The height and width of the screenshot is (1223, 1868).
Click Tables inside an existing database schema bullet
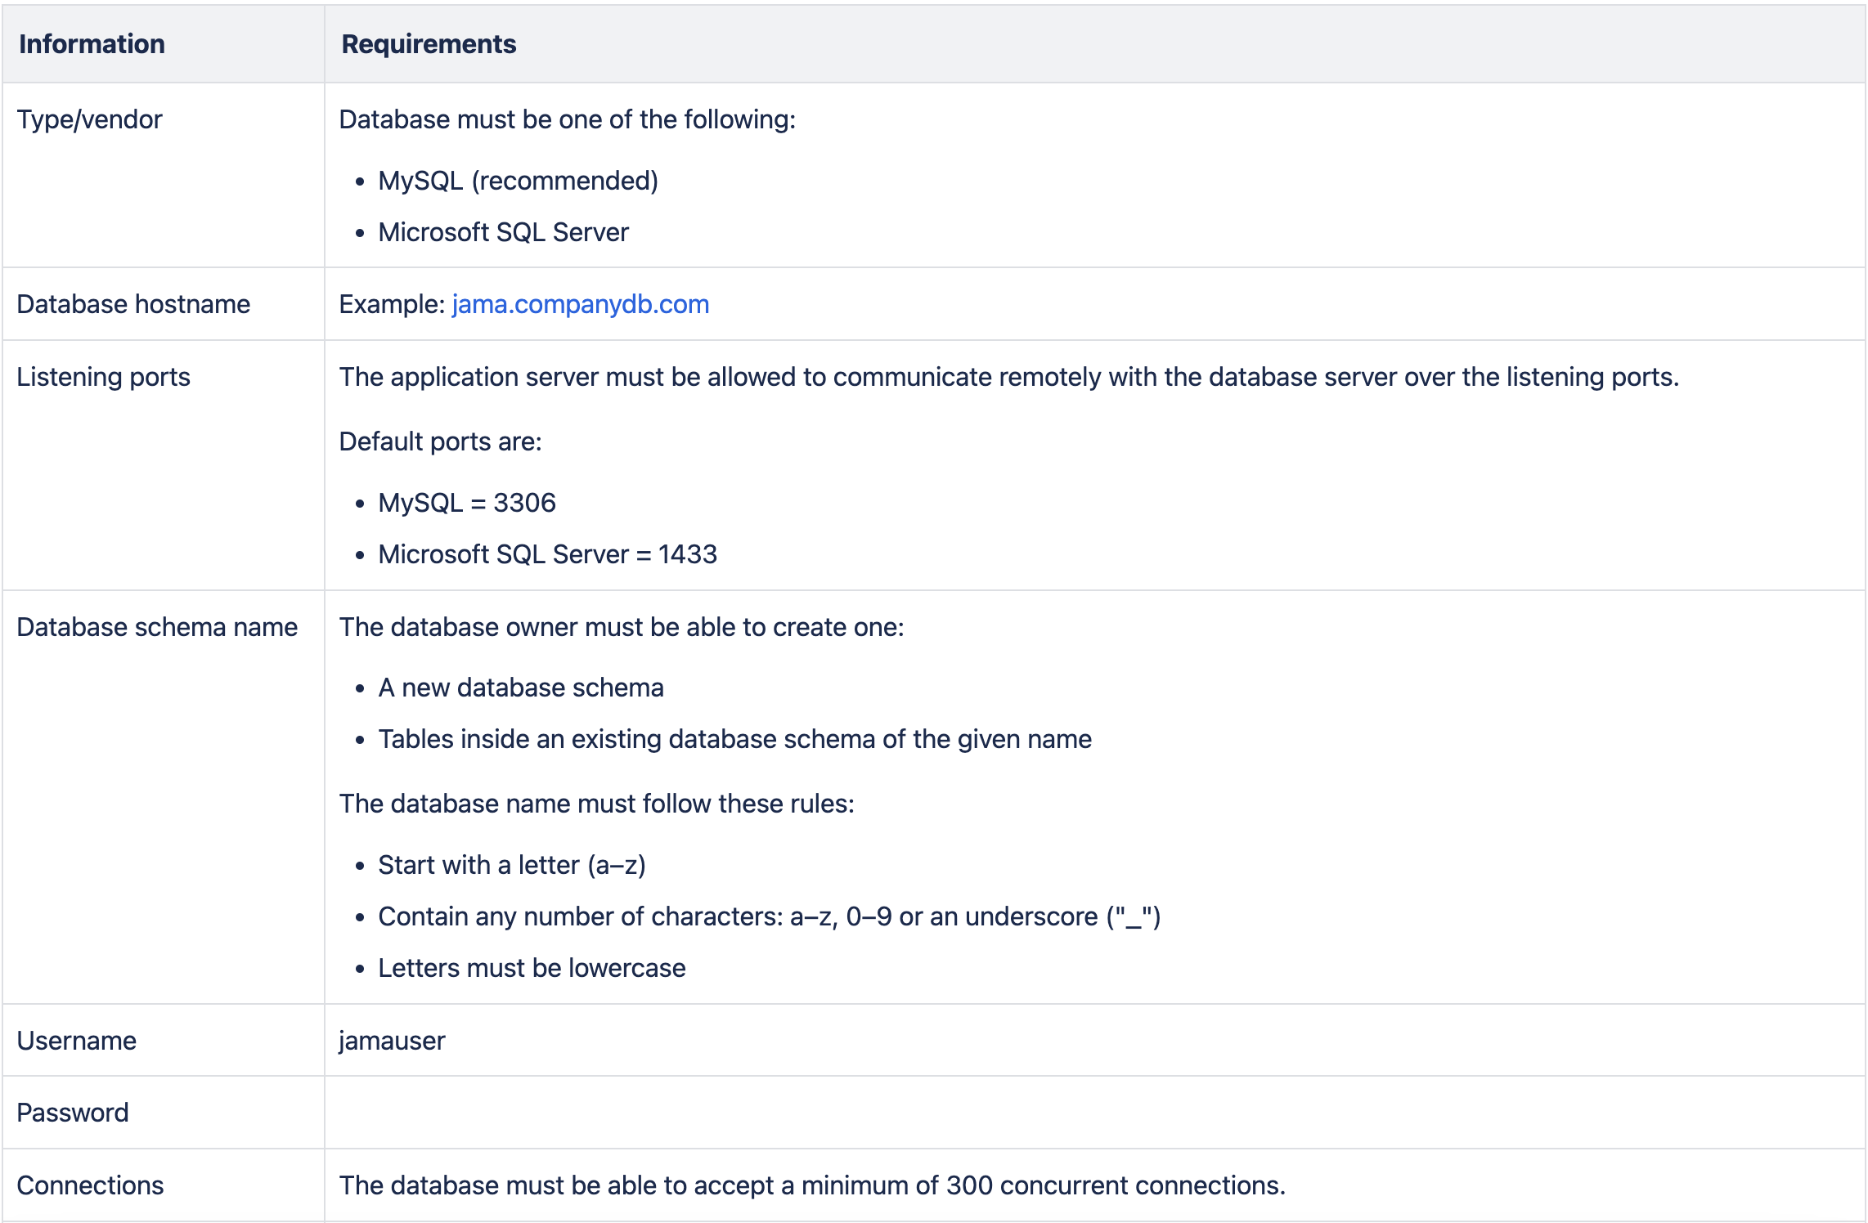pyautogui.click(x=734, y=739)
